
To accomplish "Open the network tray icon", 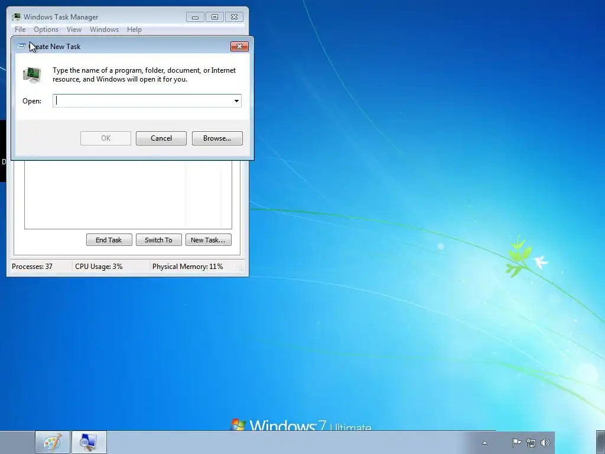I will (531, 443).
